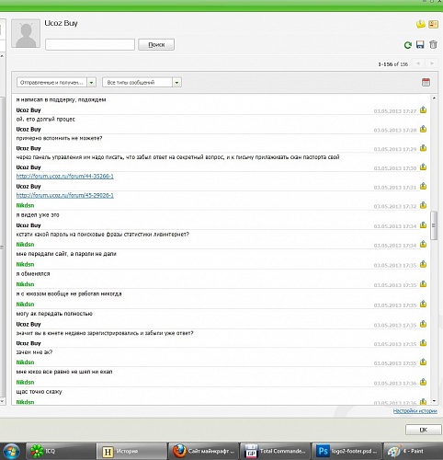Switch to Firefox Сайт майнкрафт taskbar item
The image size is (443, 460).
[x=203, y=451]
